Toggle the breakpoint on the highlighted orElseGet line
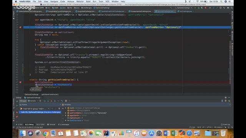Viewport: 246px width, 138px height. (x=20, y=27)
